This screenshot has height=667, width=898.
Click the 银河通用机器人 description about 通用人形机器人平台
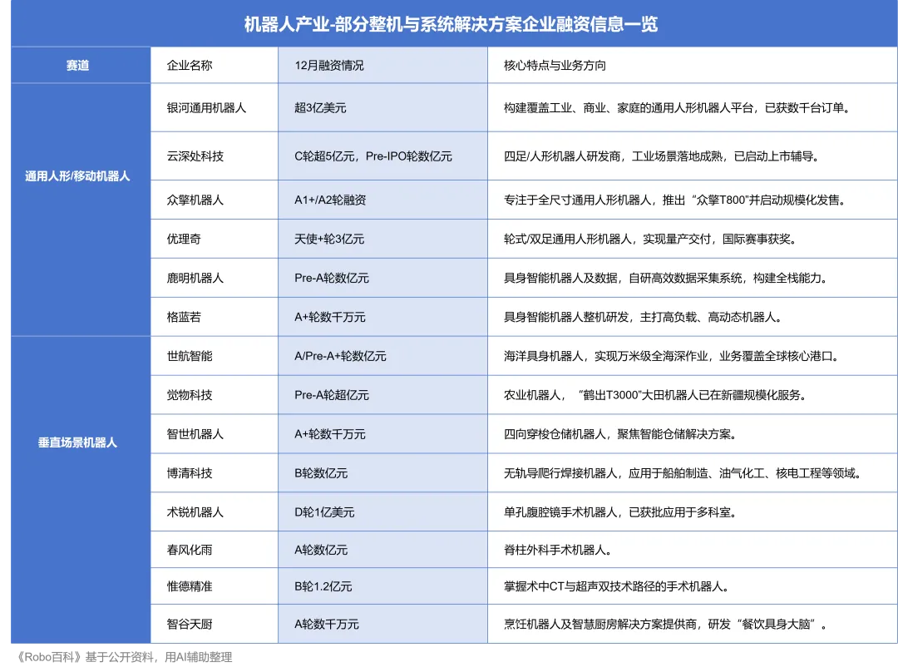pos(678,108)
